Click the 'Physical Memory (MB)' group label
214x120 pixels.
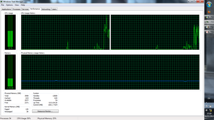point(13,93)
